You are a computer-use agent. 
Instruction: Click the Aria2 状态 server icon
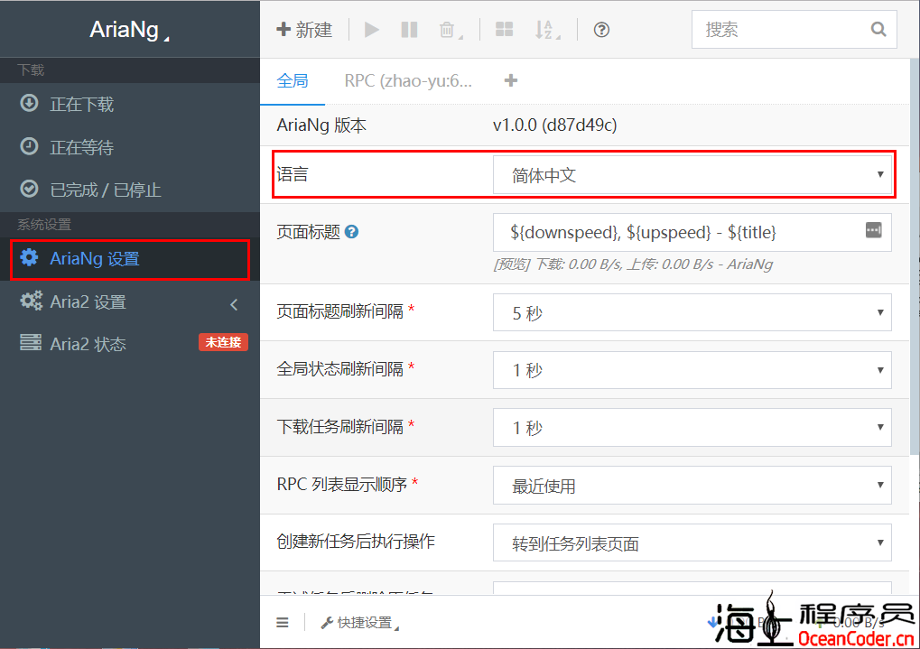(31, 343)
